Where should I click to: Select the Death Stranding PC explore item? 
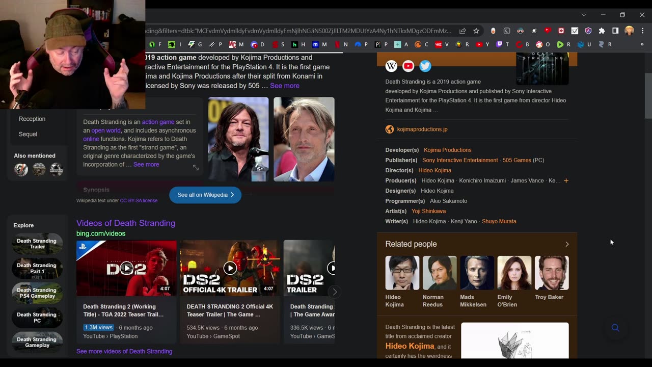(37, 318)
